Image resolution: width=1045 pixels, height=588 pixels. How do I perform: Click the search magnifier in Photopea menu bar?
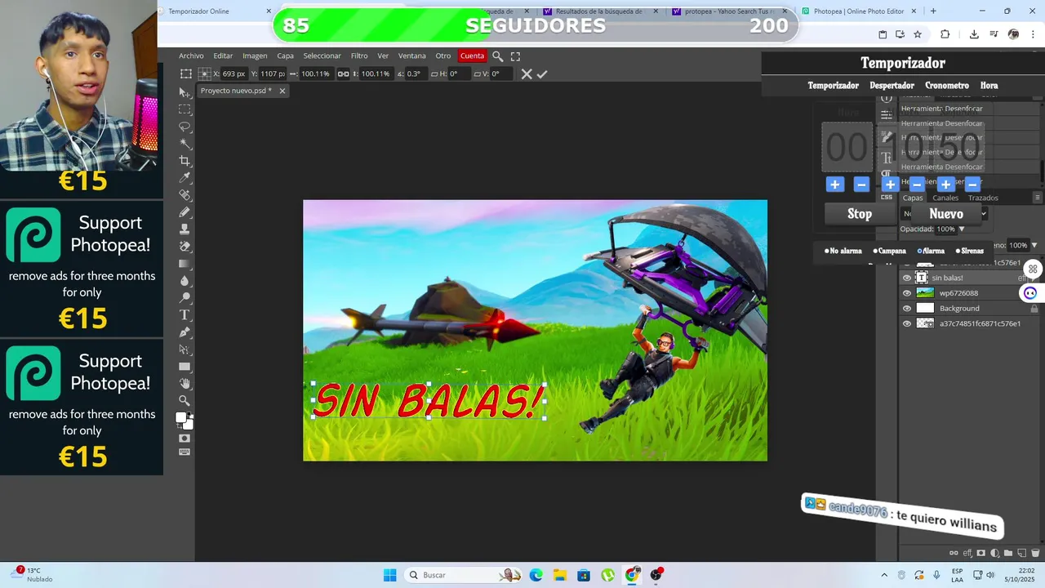pos(497,56)
